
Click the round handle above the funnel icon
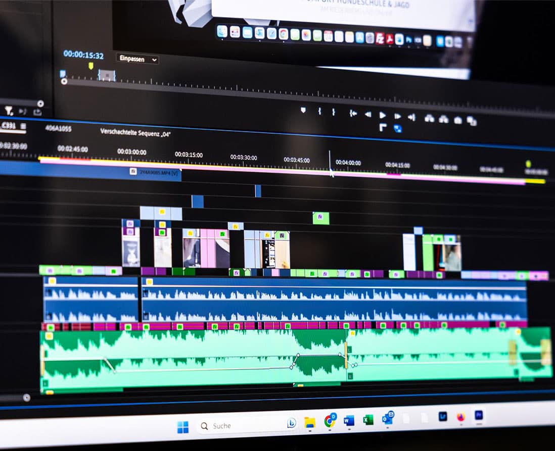tap(40, 103)
